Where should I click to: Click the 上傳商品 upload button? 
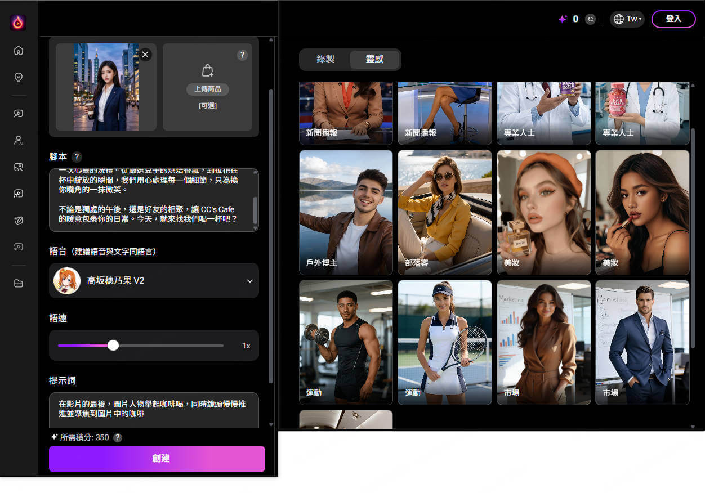[x=208, y=89]
